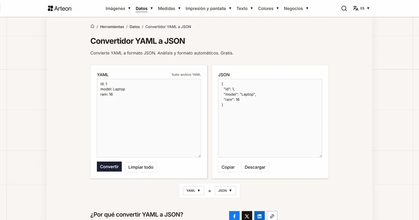Open the Impresión y pantalla menu
This screenshot has width=419, height=220.
point(208,8)
